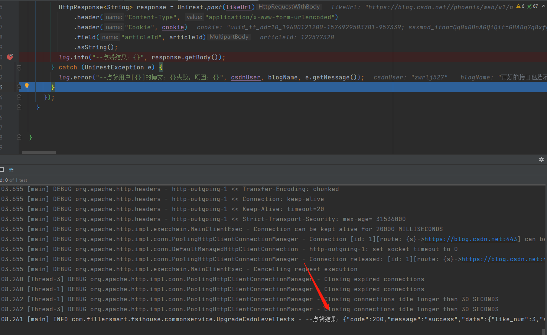Click the inline debug value csdnUser: "zwrlj527"
Image resolution: width=547 pixels, height=335 pixels.
[410, 77]
